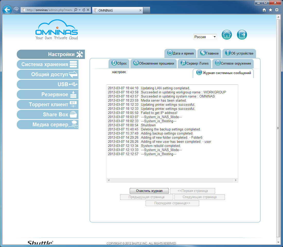Click download icon beside Резервное
Viewport: 283px width, 247px height.
click(73, 94)
